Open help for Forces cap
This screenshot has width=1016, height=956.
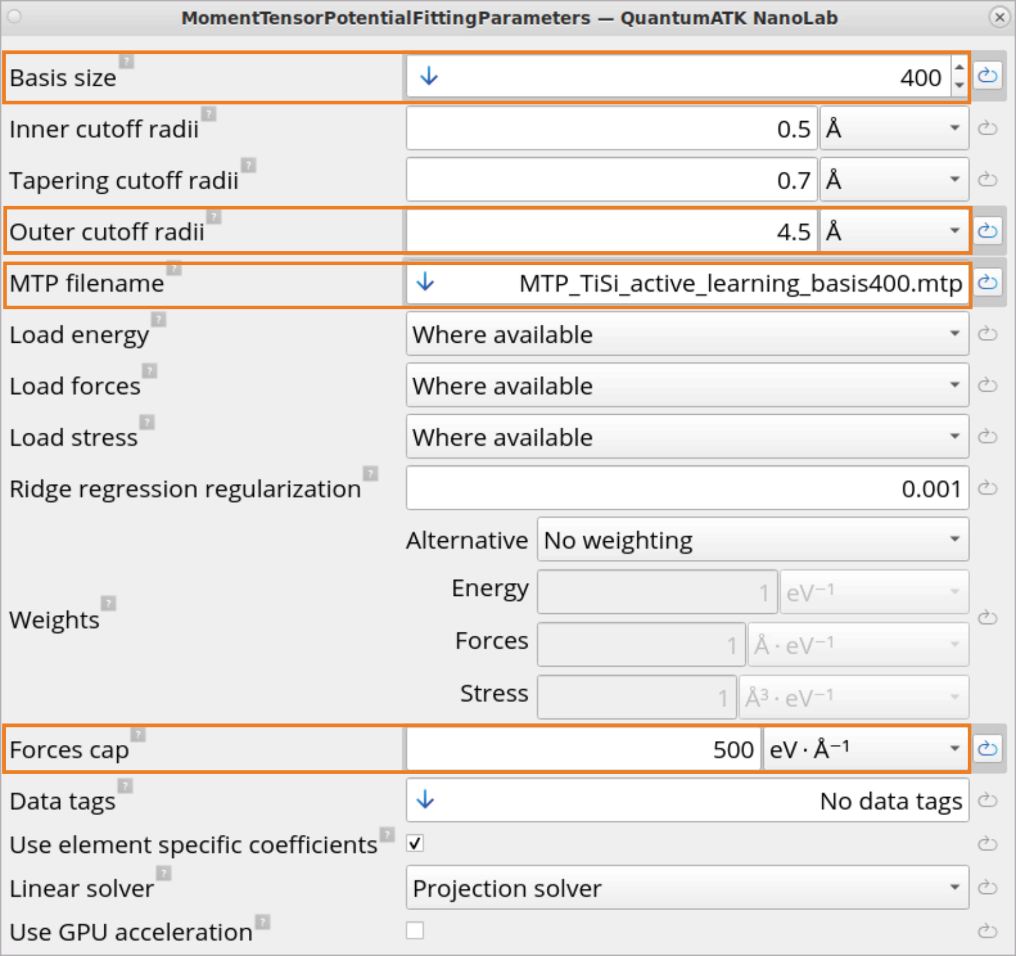pos(138,734)
